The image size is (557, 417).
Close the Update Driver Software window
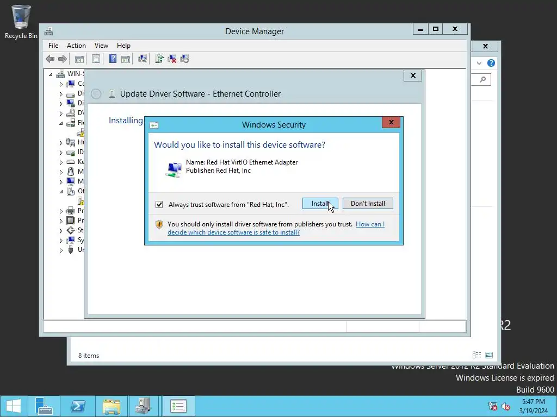413,75
